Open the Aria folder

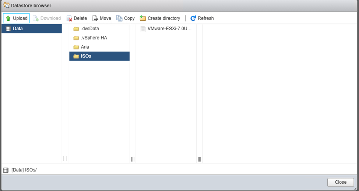[85, 47]
